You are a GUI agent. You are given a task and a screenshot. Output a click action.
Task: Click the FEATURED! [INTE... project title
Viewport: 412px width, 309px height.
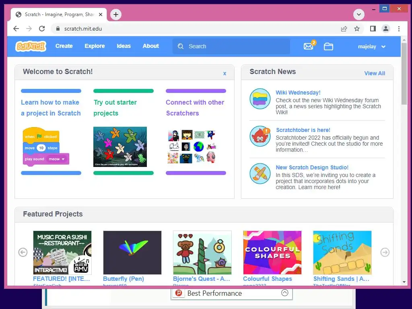(62, 279)
